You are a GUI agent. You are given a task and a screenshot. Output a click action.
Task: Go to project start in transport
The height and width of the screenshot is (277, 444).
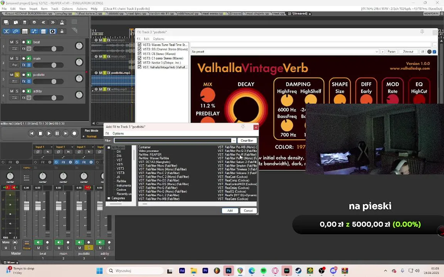coord(32,133)
